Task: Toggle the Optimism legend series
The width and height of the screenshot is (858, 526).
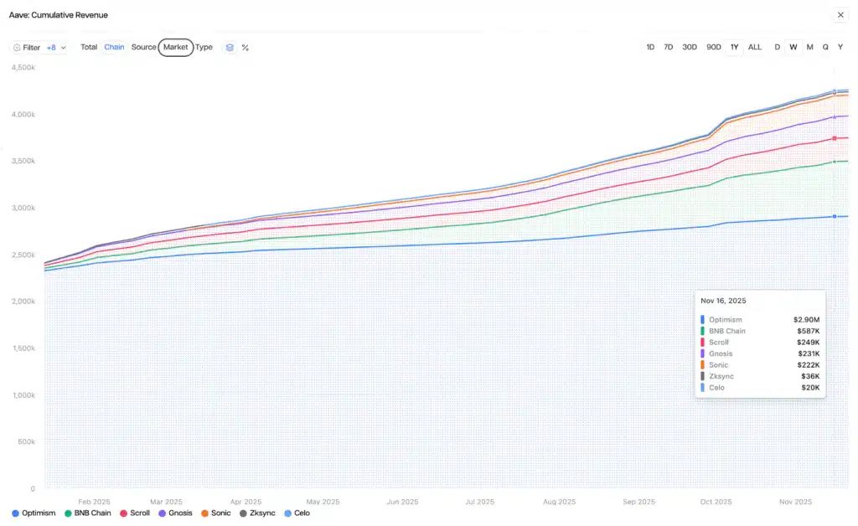Action: coord(34,513)
